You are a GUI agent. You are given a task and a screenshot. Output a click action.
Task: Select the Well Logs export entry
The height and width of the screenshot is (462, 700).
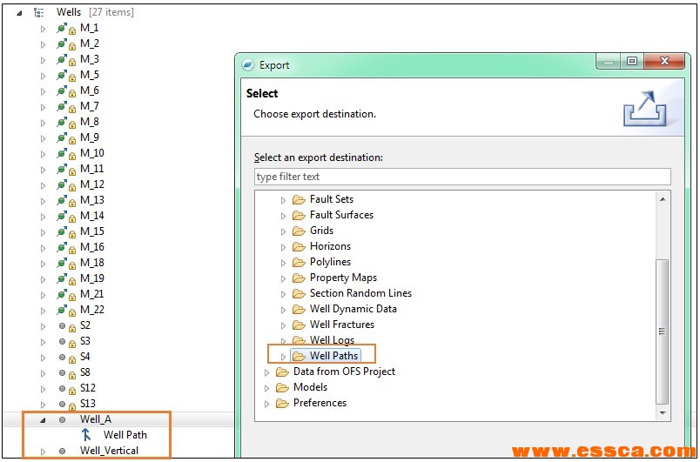click(332, 340)
